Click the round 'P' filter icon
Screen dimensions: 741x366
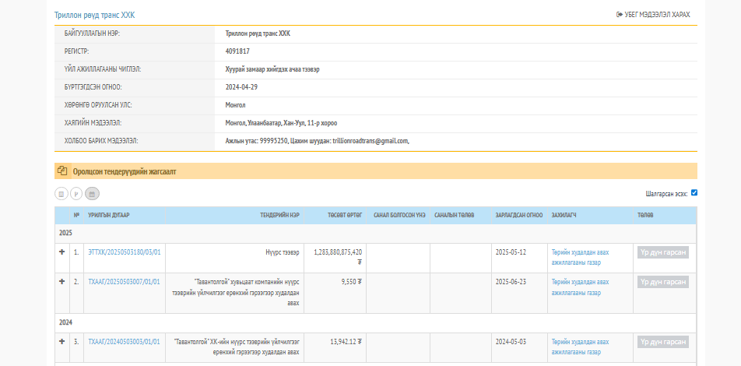(x=76, y=193)
